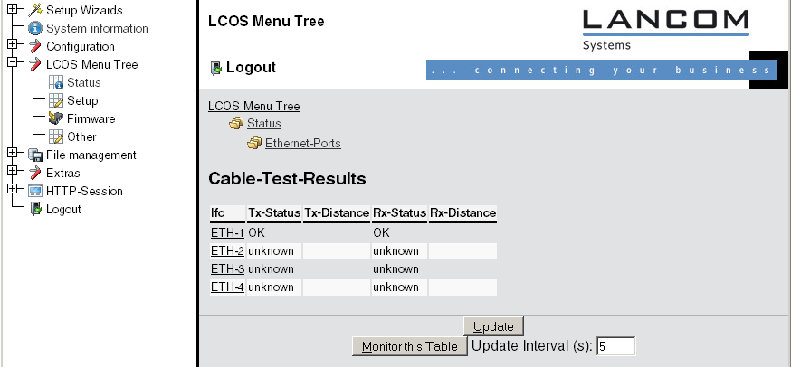Open Setup under LCOS Menu Tree
Viewport: 791px width, 367px height.
click(81, 100)
